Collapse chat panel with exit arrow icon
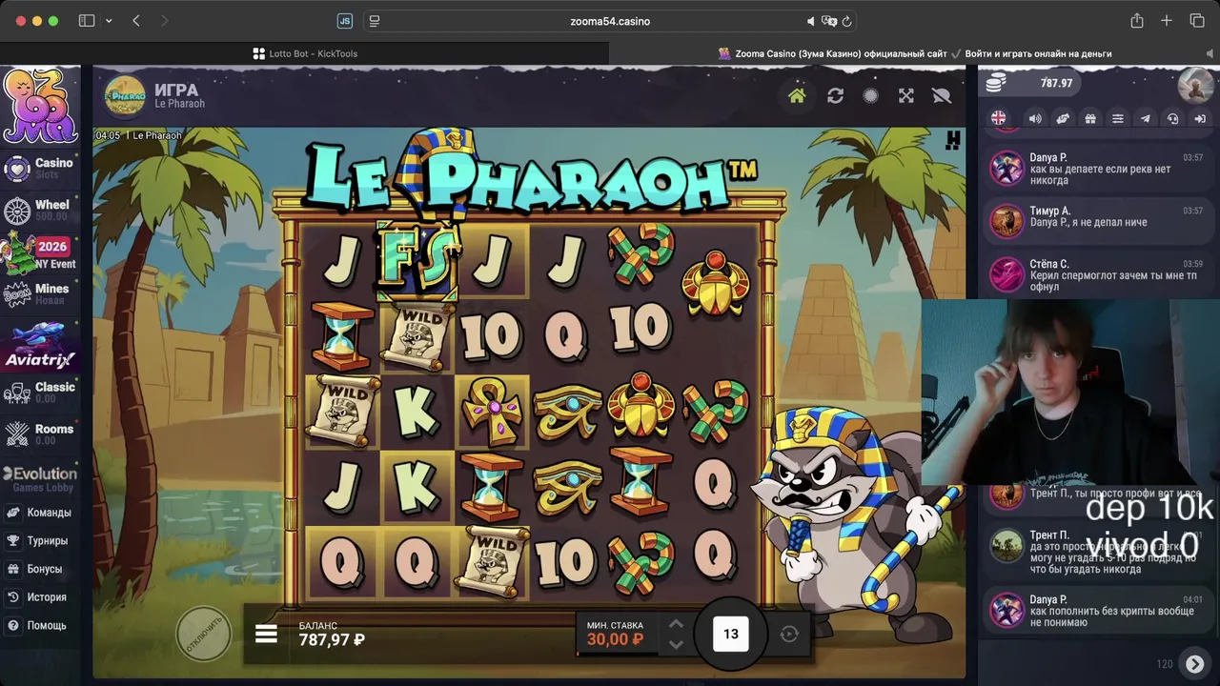Image resolution: width=1220 pixels, height=686 pixels. (x=1201, y=118)
